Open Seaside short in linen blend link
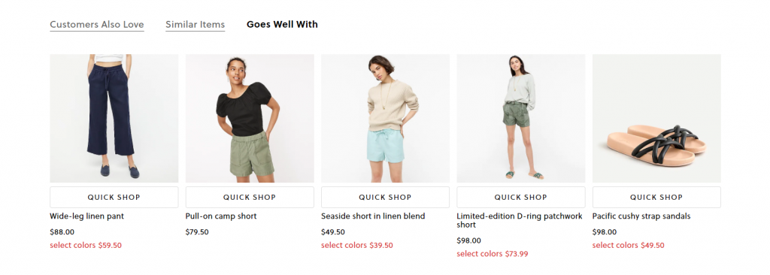 coord(373,216)
